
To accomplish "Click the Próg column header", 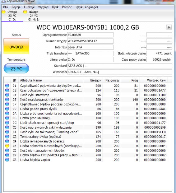I will click(x=130, y=80).
